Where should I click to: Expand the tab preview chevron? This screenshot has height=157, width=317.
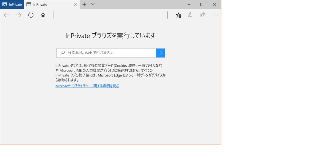tap(93, 4)
